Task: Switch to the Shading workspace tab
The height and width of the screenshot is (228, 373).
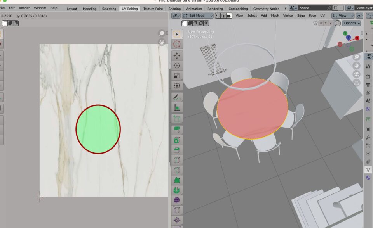Action: click(174, 9)
